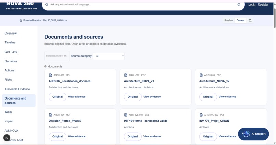Click the search magnifier icon left of query box
This screenshot has height=145, width=276.
point(47,5)
